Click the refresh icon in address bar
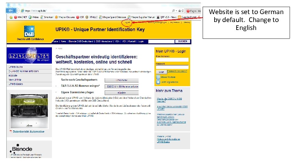This screenshot has height=165, width=293. coord(183,11)
